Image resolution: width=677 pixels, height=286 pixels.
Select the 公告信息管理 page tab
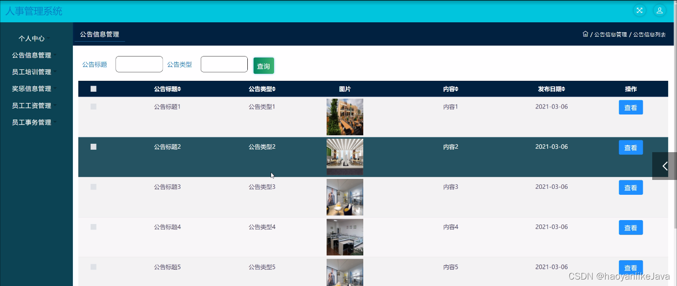[x=100, y=34]
